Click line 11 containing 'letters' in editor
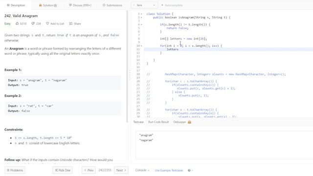 point(228,49)
